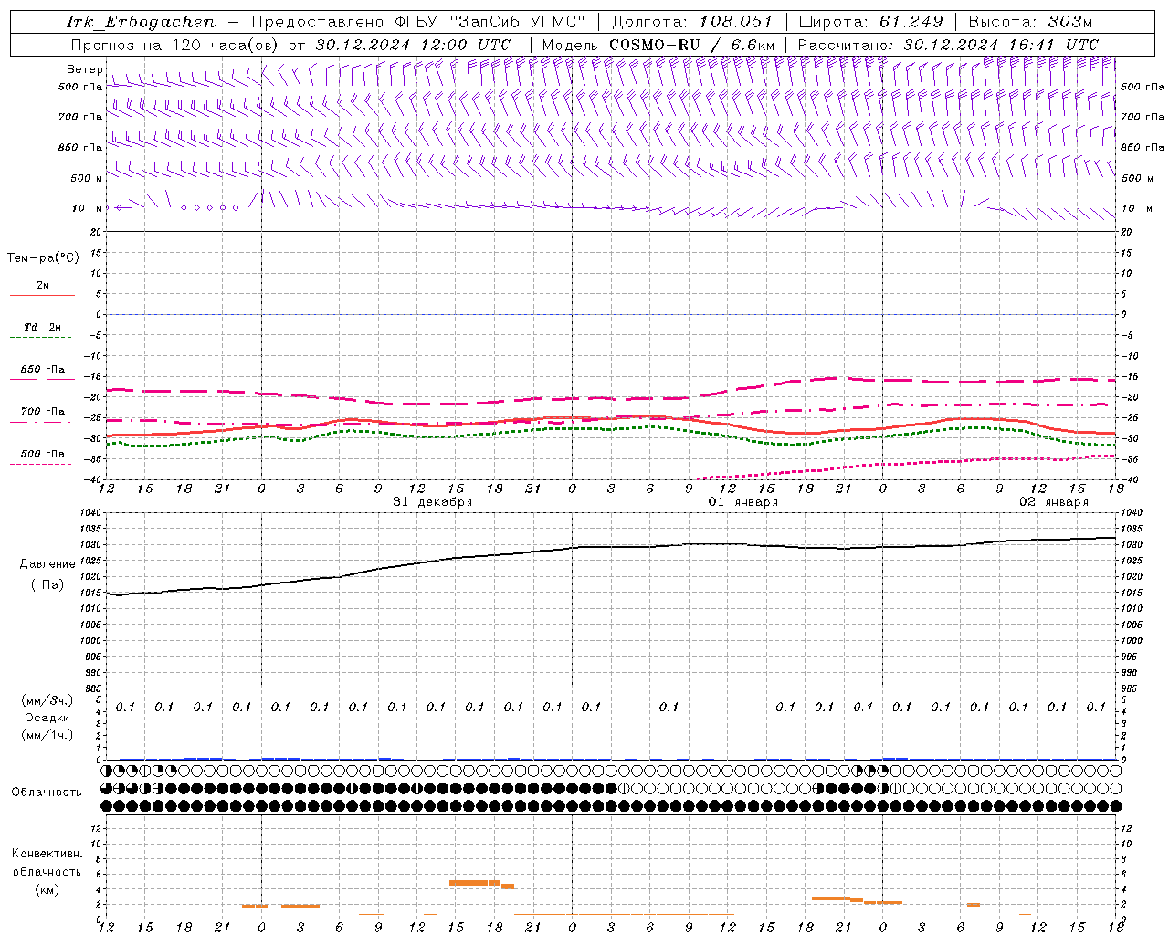Click the longitude value 108.051
Viewport: 1169px width, 935px height.
click(736, 22)
